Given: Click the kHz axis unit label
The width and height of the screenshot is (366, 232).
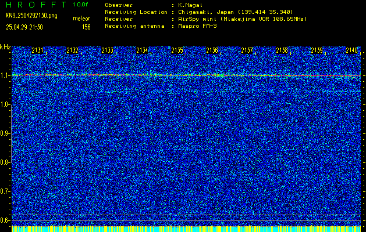Looking at the screenshot, I should coord(5,47).
